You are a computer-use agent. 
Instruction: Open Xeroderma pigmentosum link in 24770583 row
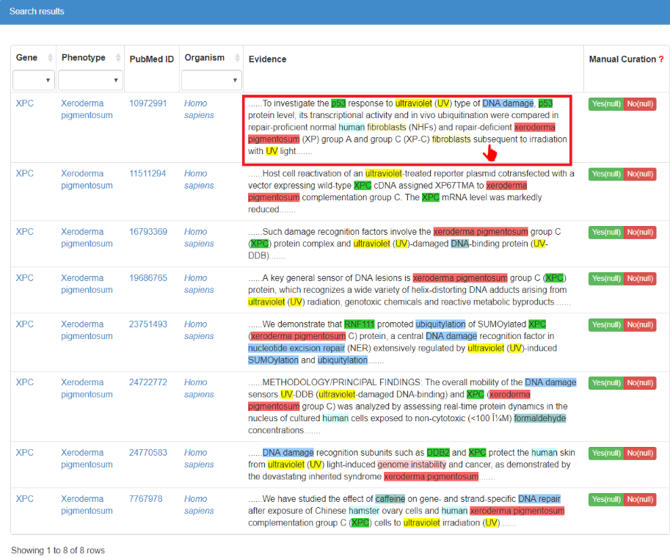click(x=87, y=459)
